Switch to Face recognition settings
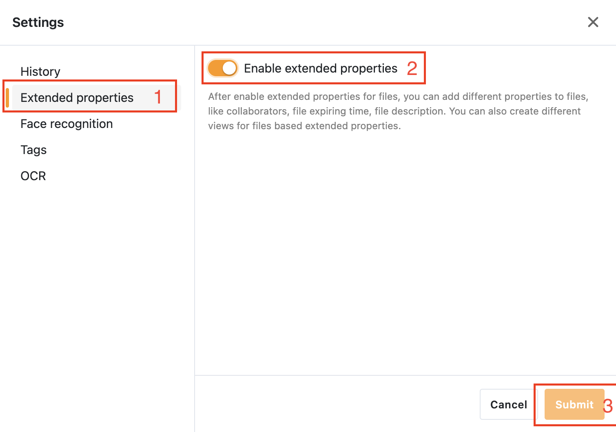This screenshot has height=432, width=616. click(x=66, y=124)
